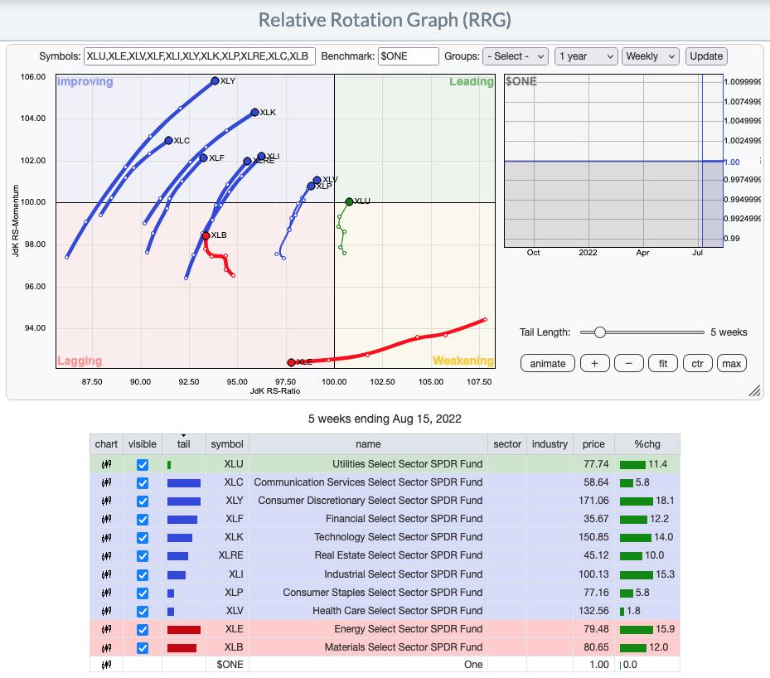This screenshot has height=678, width=770.
Task: Open the Weekly interval dropdown
Action: pyautogui.click(x=650, y=56)
